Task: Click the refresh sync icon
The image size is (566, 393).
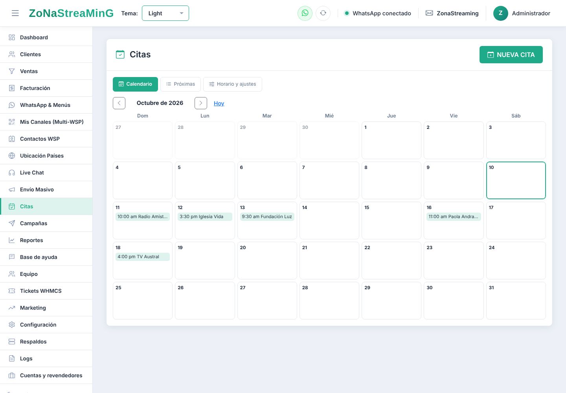Action: tap(323, 13)
